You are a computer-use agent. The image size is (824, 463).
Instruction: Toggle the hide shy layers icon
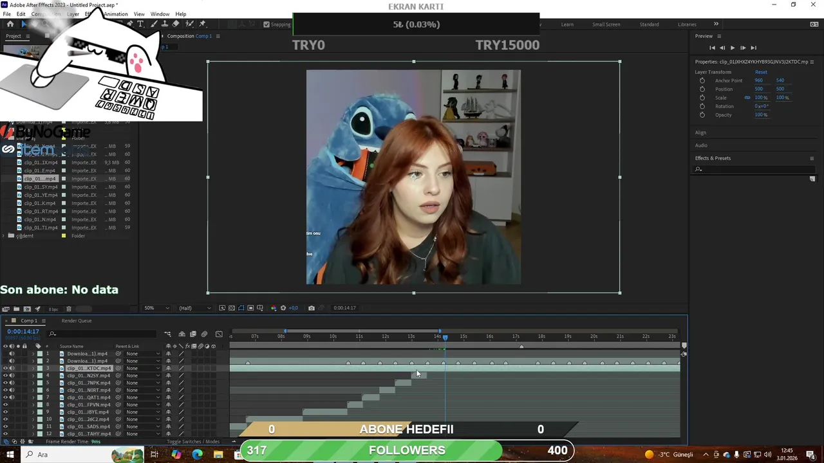[182, 334]
